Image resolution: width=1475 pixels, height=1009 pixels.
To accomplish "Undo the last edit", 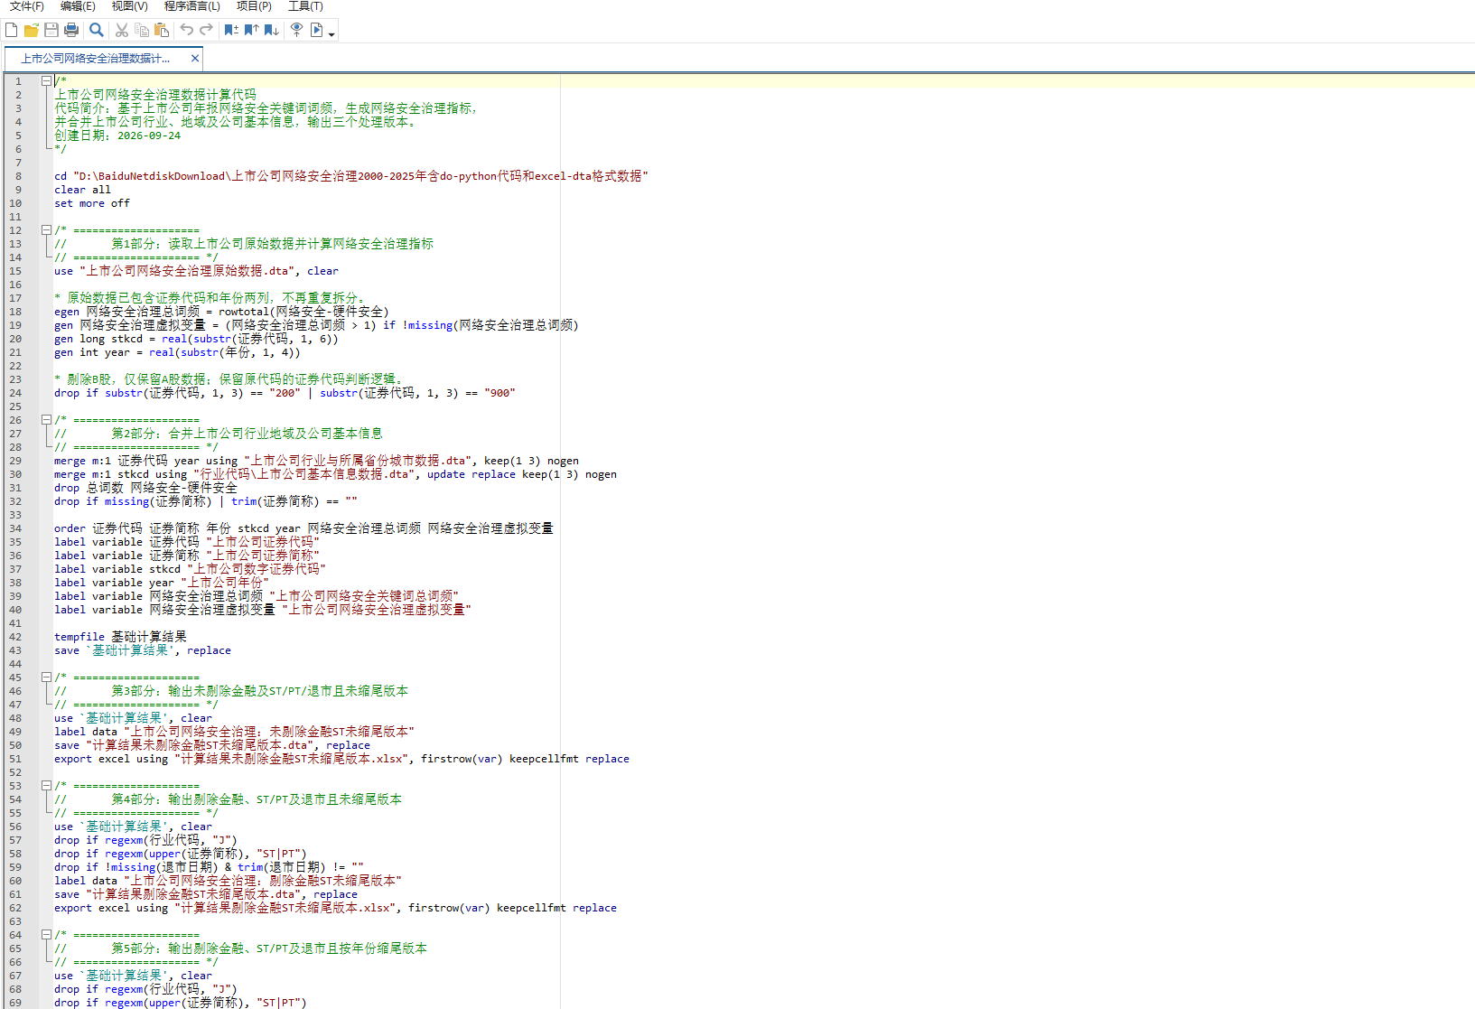I will coord(187,30).
